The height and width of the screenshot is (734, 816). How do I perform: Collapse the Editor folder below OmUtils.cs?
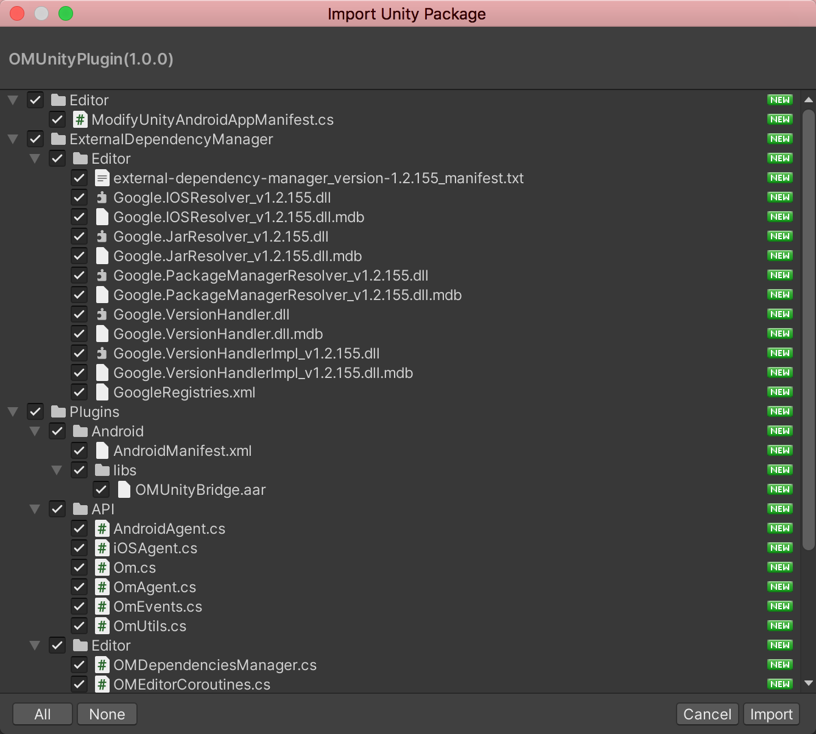pyautogui.click(x=35, y=646)
